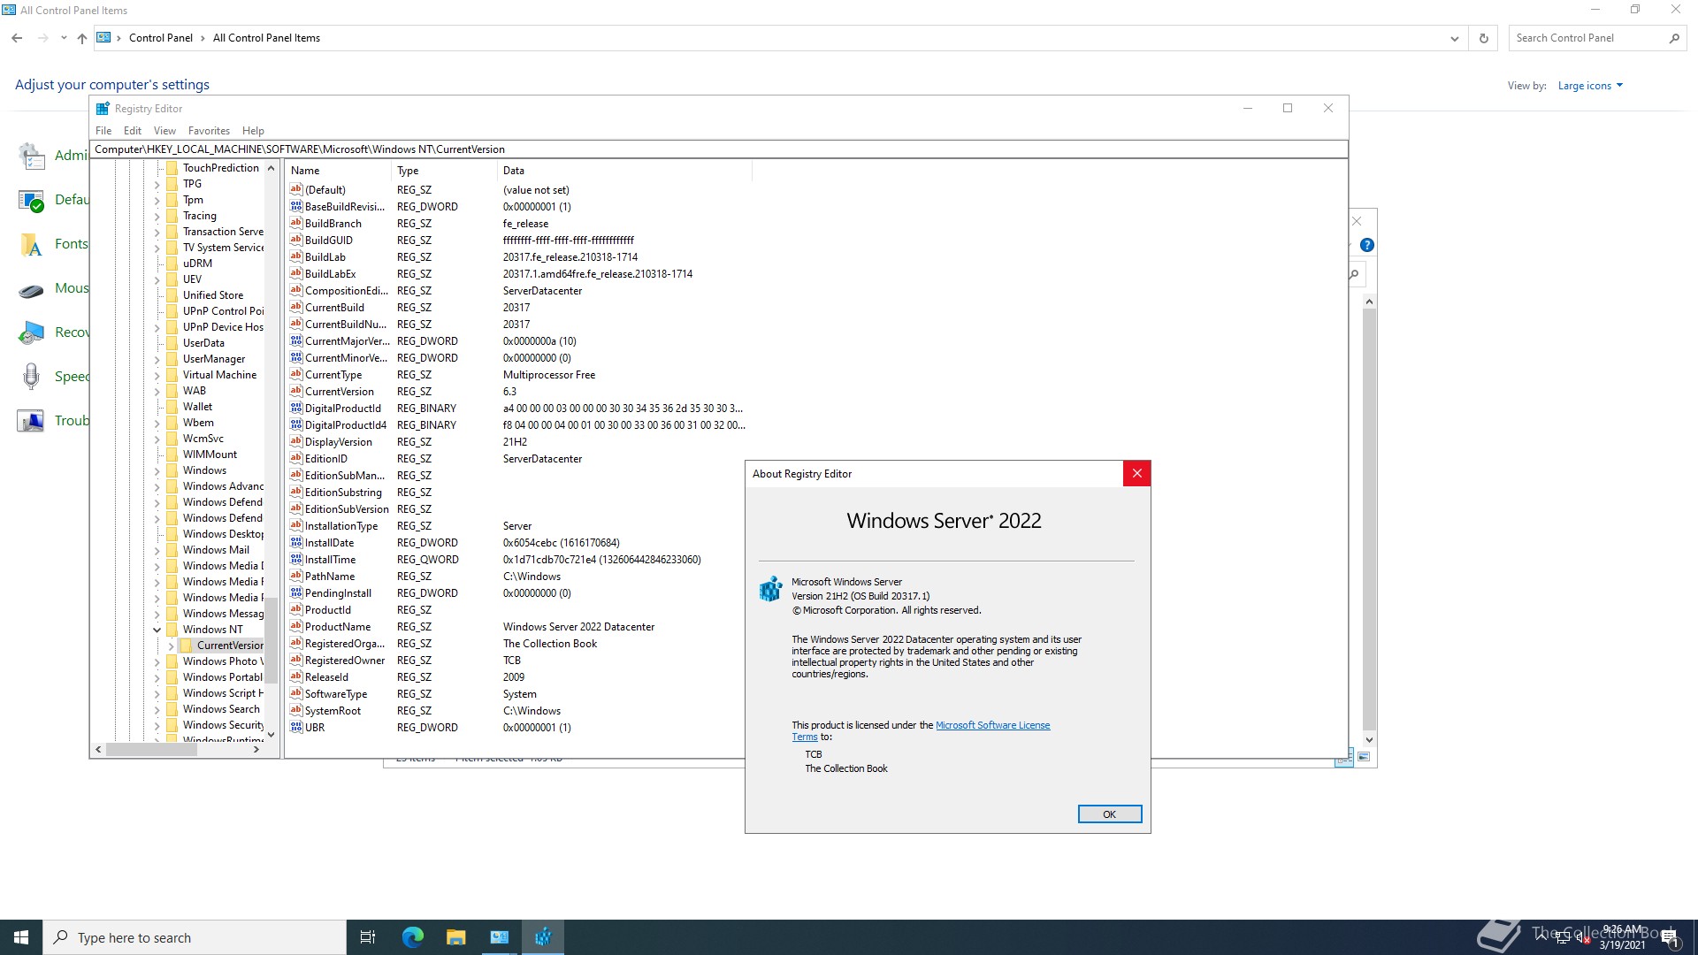Select the Control Panel taskbar icon
This screenshot has width=1698, height=955.
(500, 937)
